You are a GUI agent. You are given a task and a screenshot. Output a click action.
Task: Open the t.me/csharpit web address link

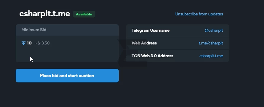[211, 43]
